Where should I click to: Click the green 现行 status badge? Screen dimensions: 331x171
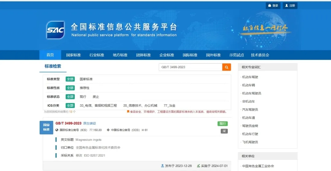223,124
